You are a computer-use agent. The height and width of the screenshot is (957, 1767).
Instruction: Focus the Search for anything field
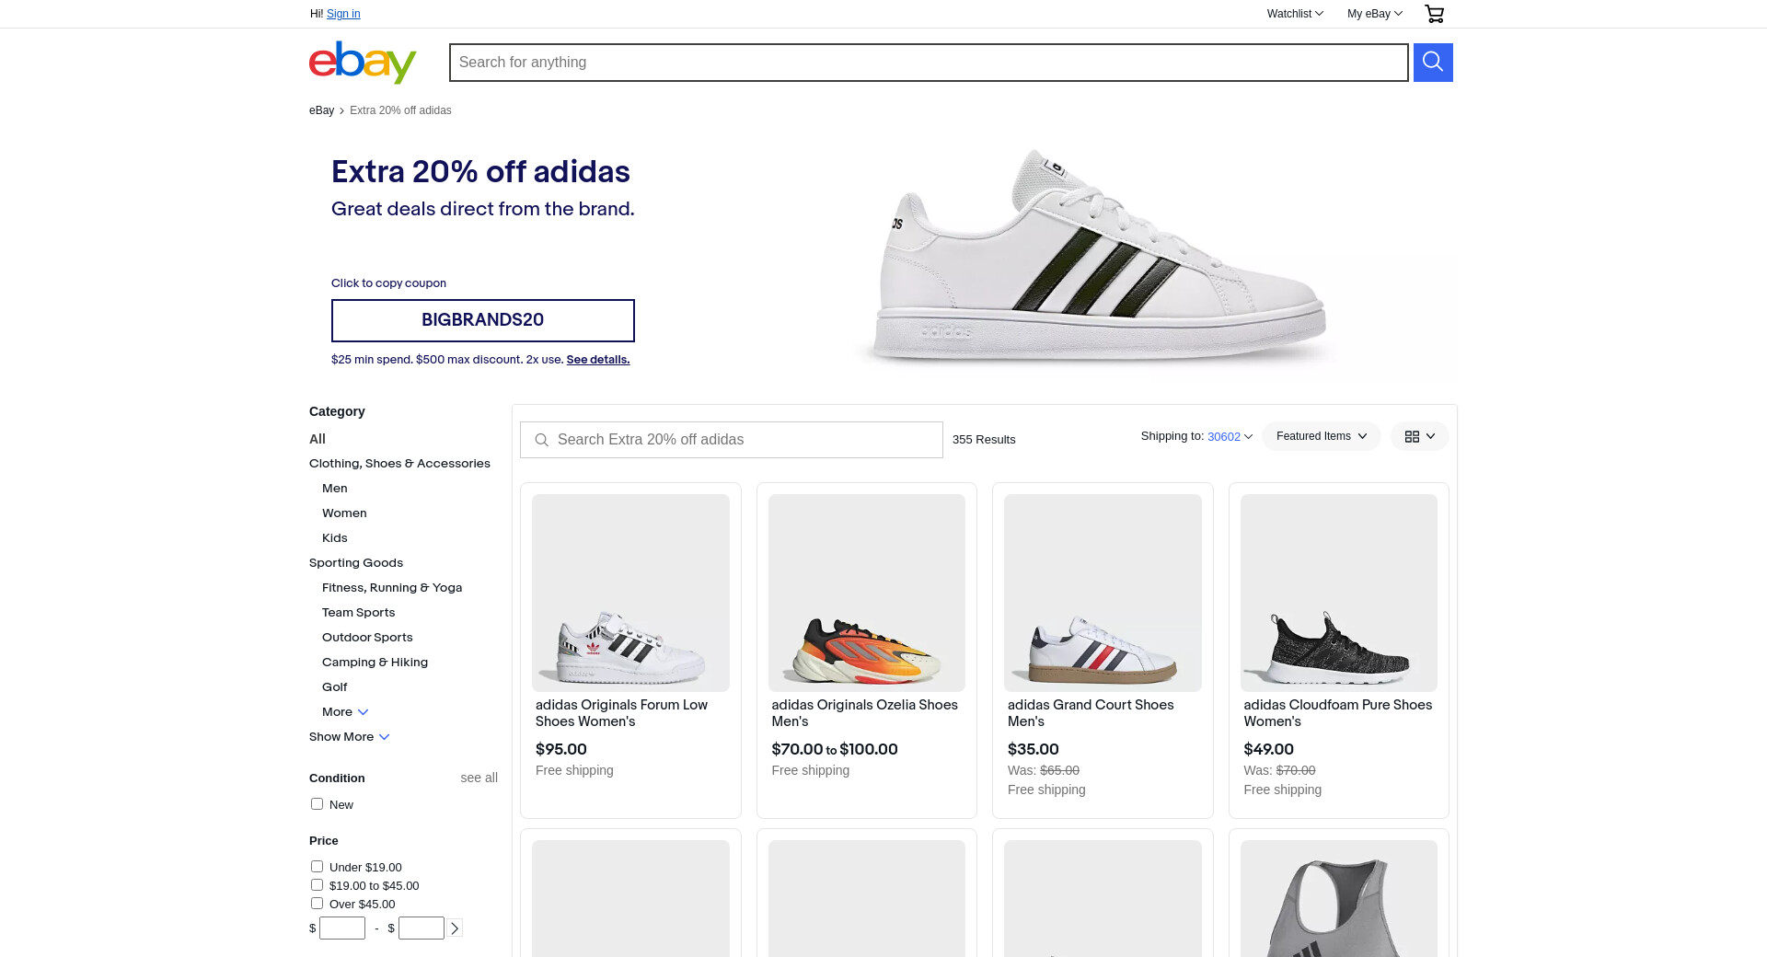click(x=928, y=63)
